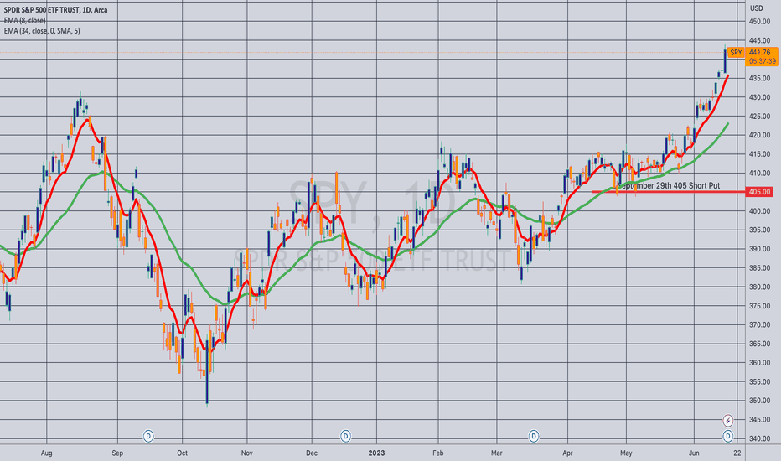Click the 22 date label on the time axis
Screen dimensions: 781x461
click(x=737, y=453)
